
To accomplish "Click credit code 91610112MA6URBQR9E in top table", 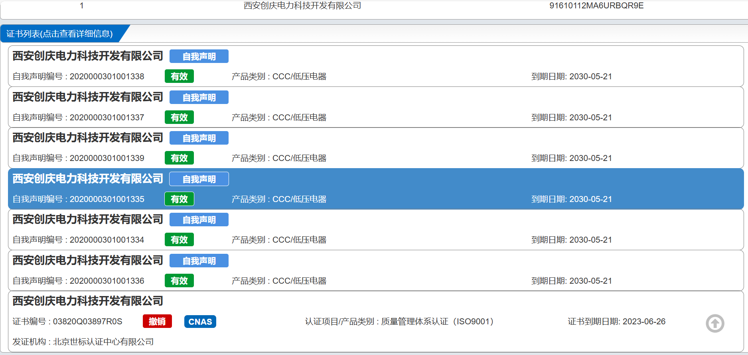I will coord(596,6).
